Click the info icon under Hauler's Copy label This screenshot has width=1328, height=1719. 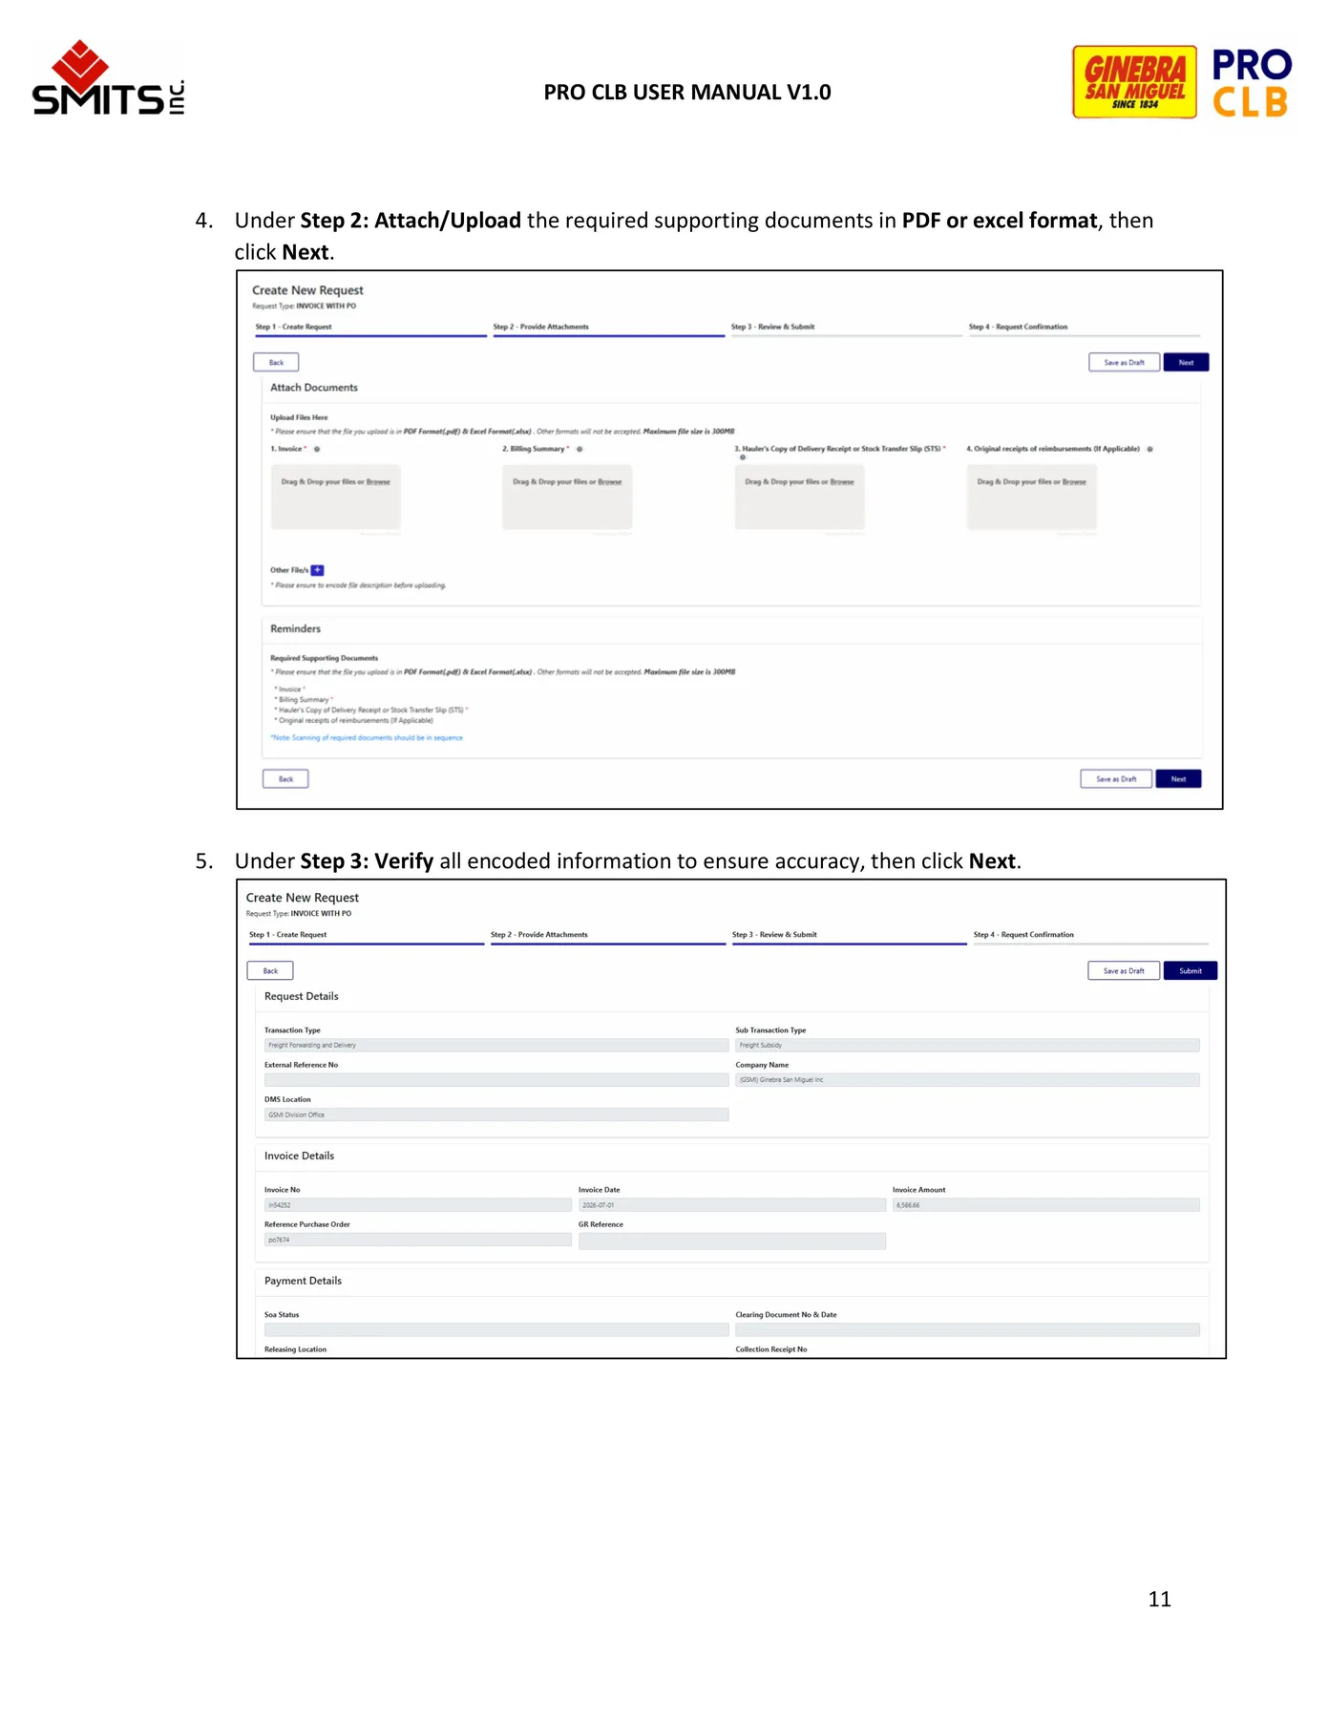click(x=743, y=457)
